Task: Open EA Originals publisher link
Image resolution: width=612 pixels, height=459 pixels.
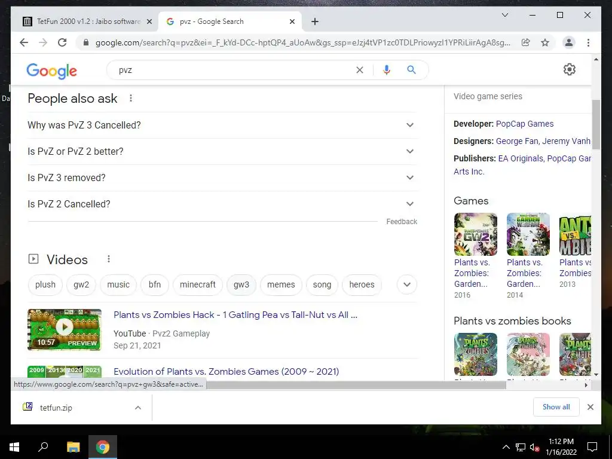Action: pyautogui.click(x=521, y=158)
